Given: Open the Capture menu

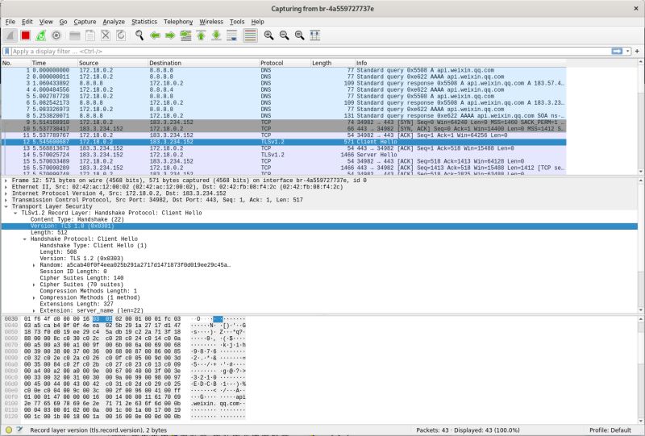Looking at the screenshot, I should tap(85, 22).
